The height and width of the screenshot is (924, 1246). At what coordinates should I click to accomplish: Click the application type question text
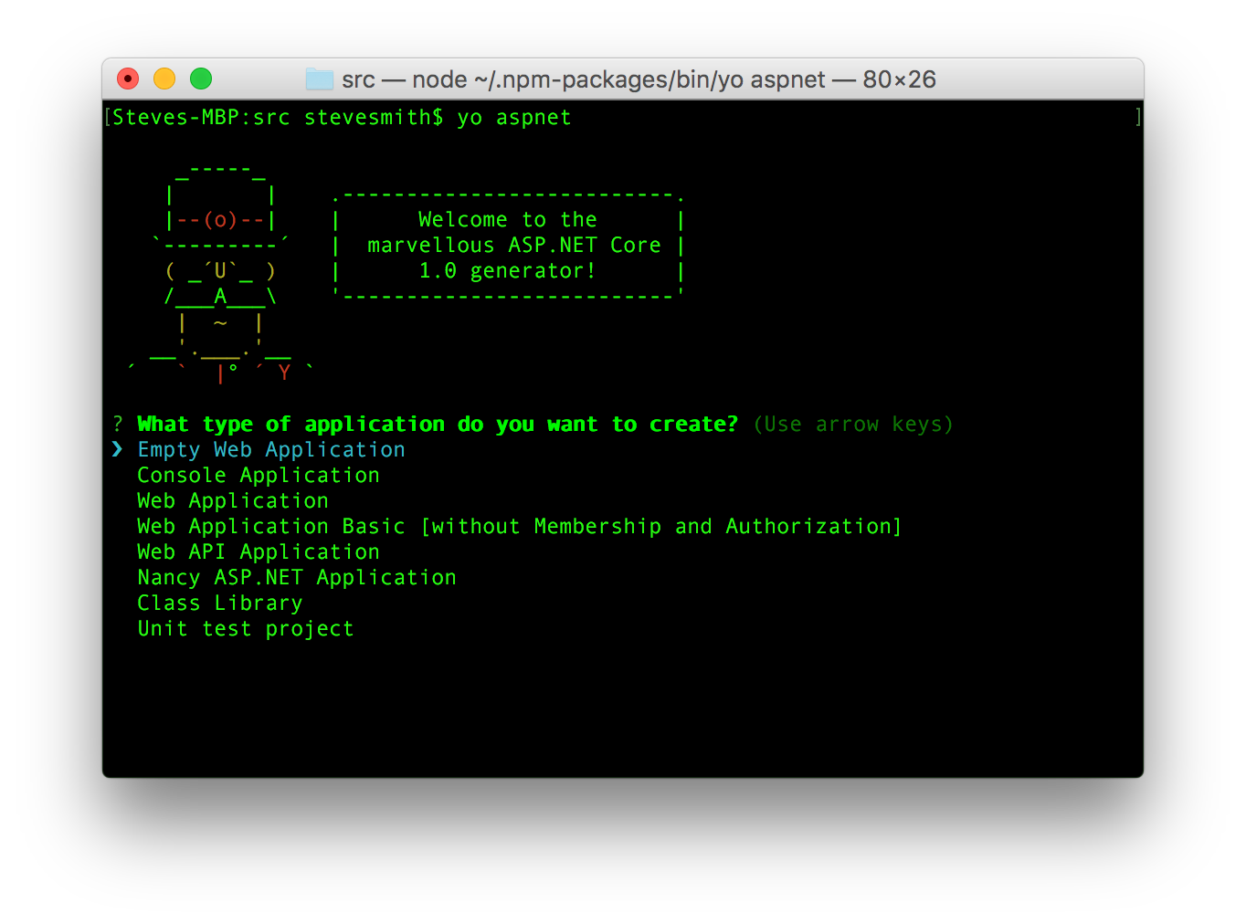438,424
